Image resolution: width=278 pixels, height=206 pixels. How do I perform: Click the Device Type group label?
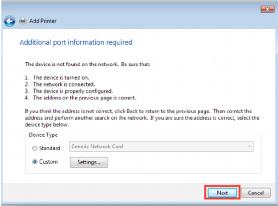(43, 135)
